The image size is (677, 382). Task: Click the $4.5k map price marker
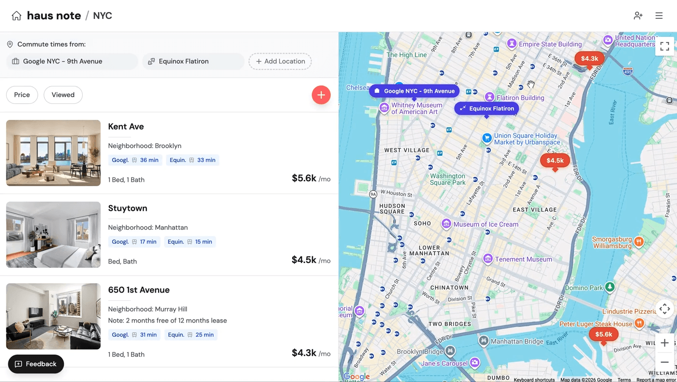coord(555,161)
